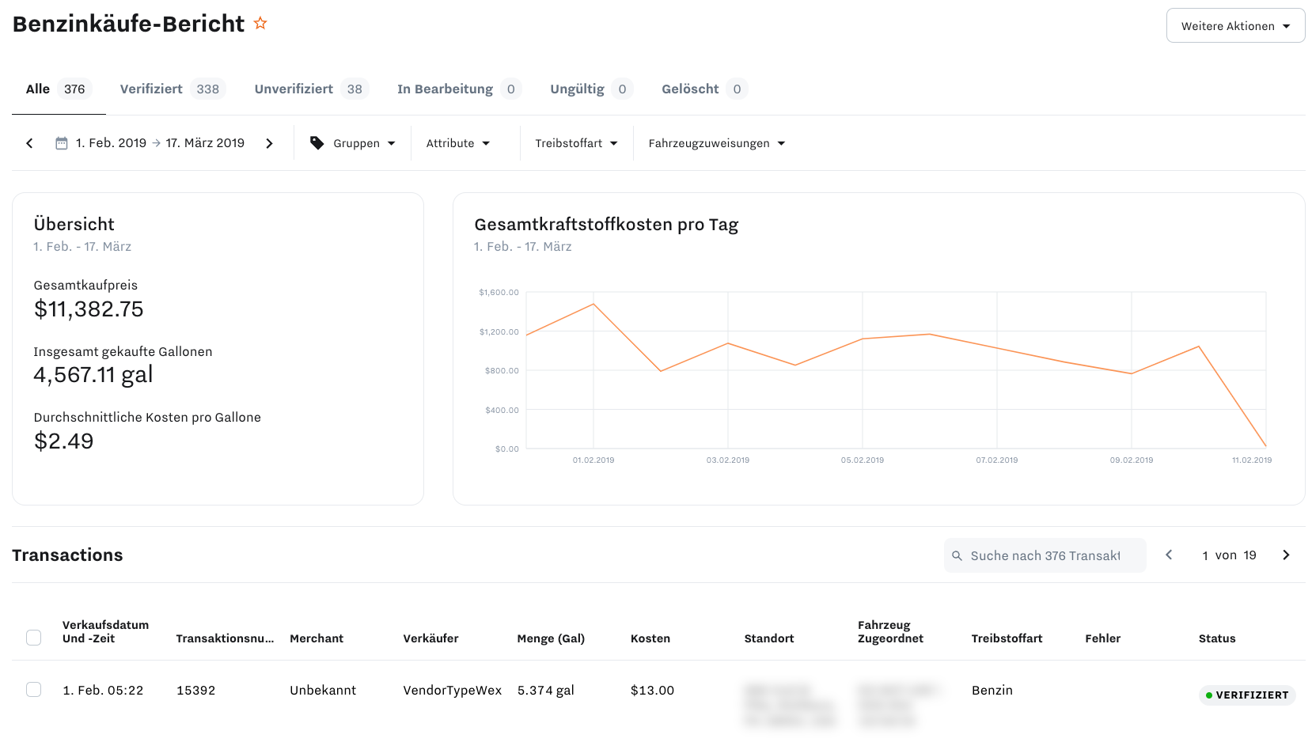Switch to the Verifiziert tab

tap(173, 89)
